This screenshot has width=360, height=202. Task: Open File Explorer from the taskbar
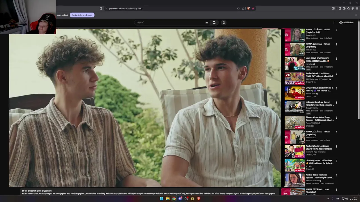(x=168, y=199)
